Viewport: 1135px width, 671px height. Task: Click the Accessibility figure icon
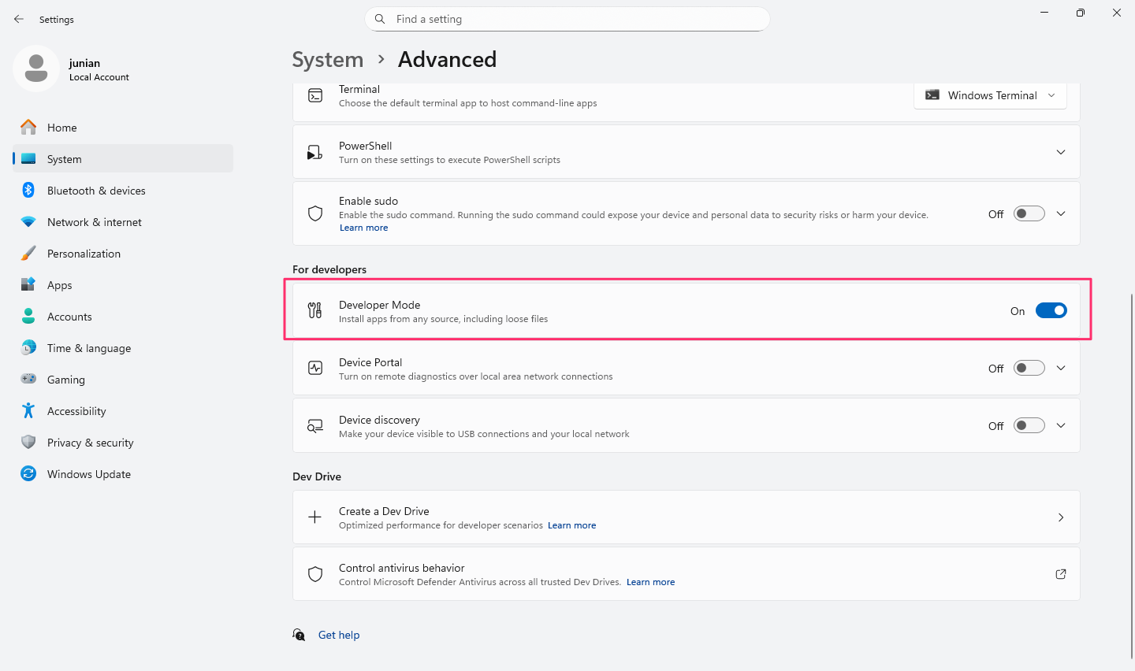coord(28,410)
